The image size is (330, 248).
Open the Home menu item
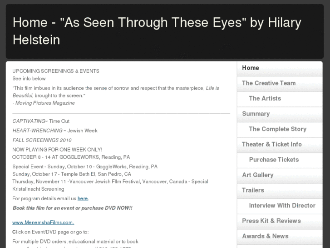tap(251, 68)
